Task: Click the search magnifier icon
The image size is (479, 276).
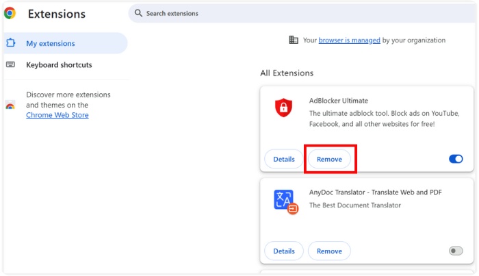Action: coord(138,13)
